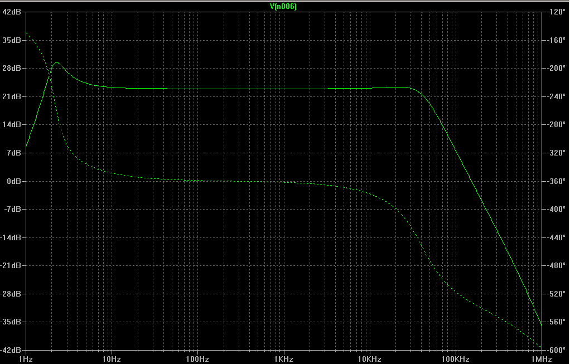
Task: Click the -28dB left axis label
Action: tap(11, 294)
